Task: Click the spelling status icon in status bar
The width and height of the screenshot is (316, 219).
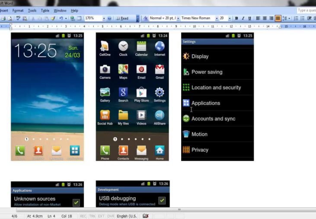Action: [x=146, y=216]
